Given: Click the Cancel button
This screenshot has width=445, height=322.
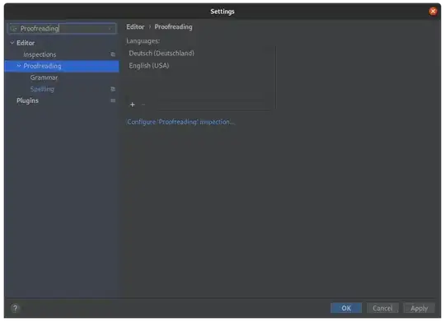Looking at the screenshot, I should tap(382, 308).
